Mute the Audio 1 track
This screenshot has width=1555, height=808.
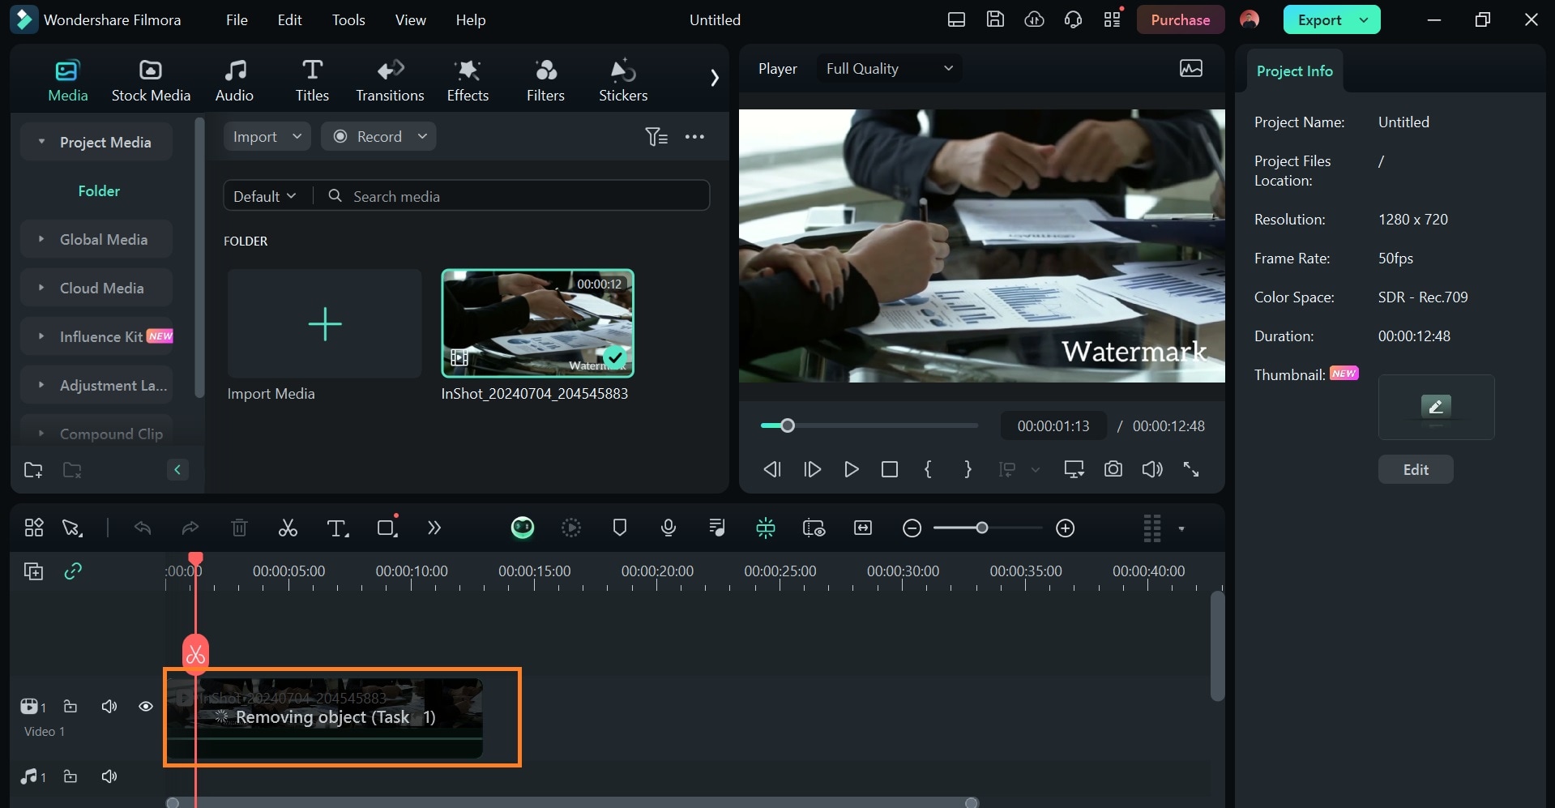[109, 776]
